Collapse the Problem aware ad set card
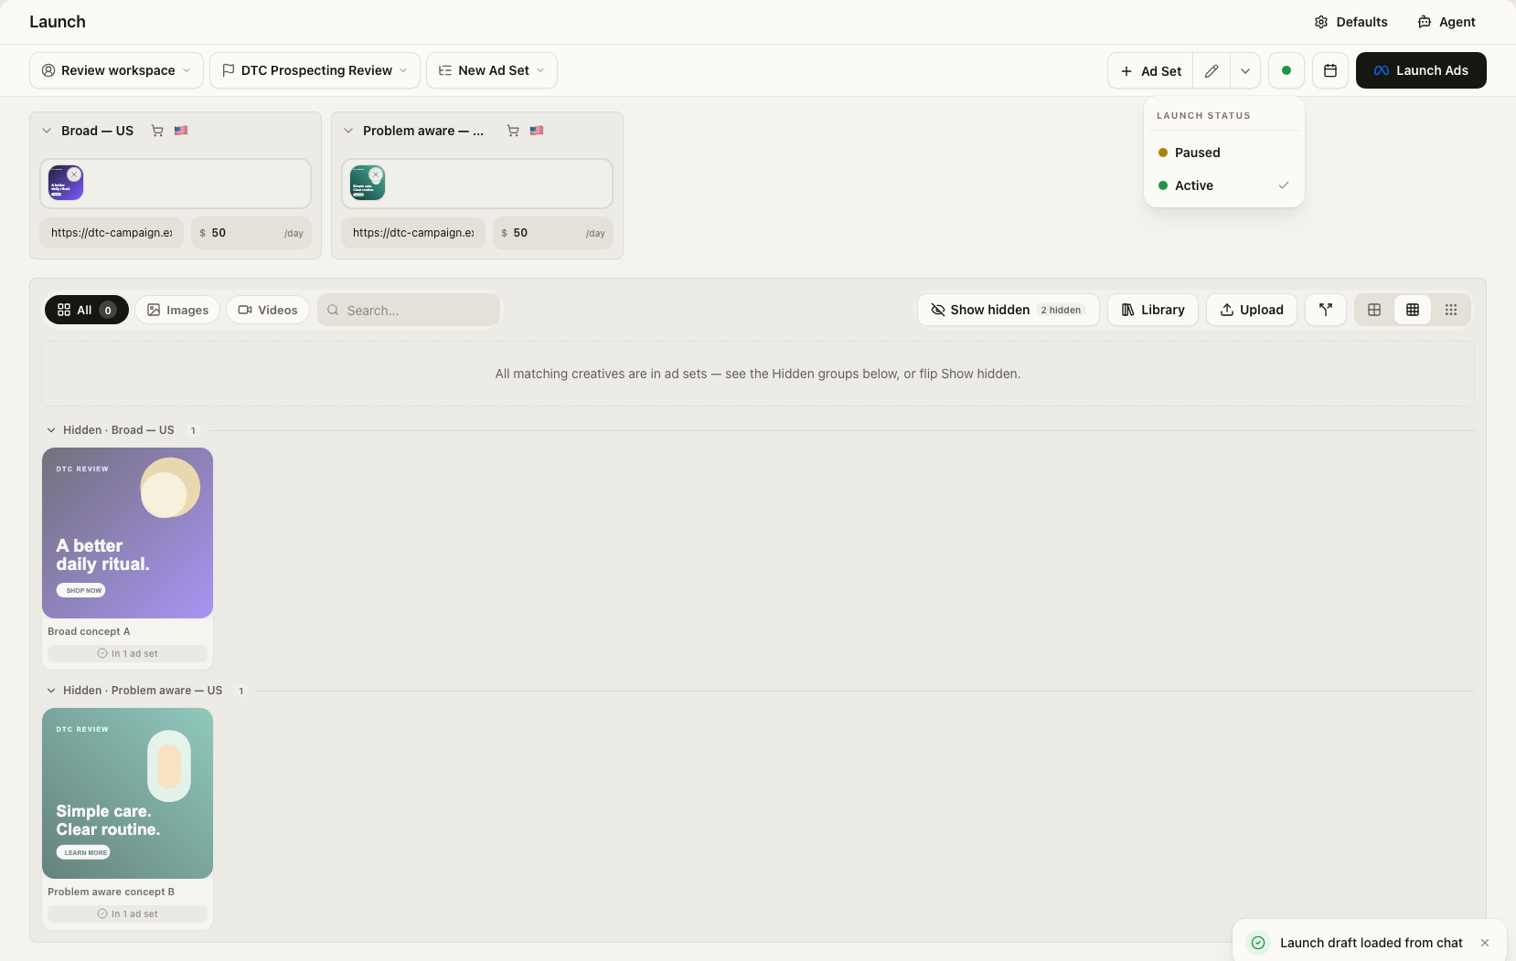The width and height of the screenshot is (1516, 961). point(348,131)
